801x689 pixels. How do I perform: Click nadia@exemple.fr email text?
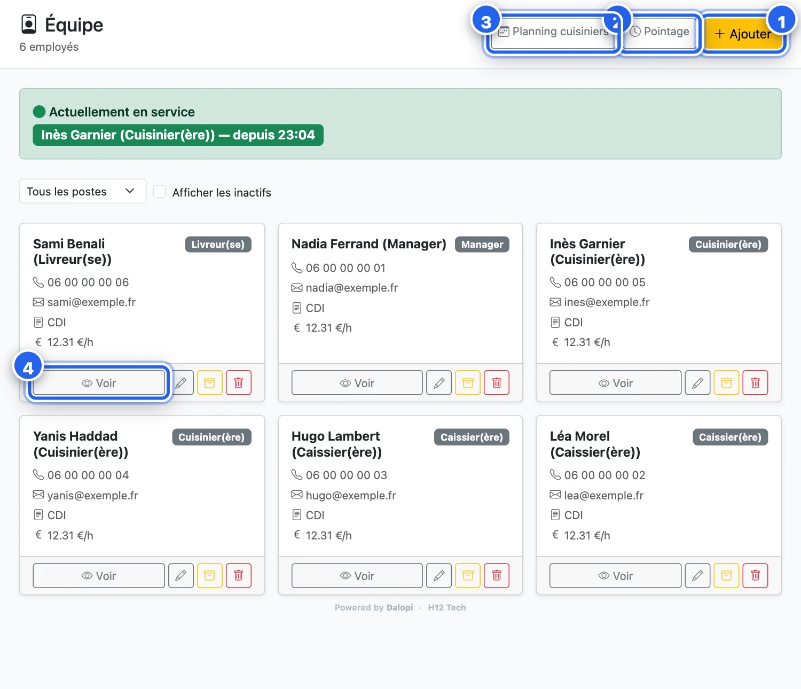click(x=352, y=288)
